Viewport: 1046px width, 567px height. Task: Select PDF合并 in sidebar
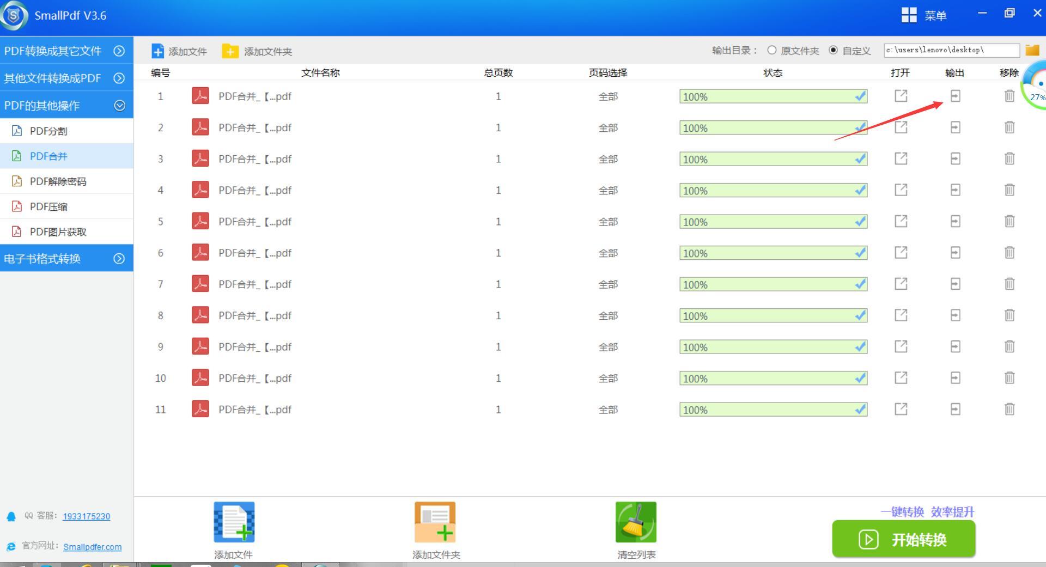66,156
